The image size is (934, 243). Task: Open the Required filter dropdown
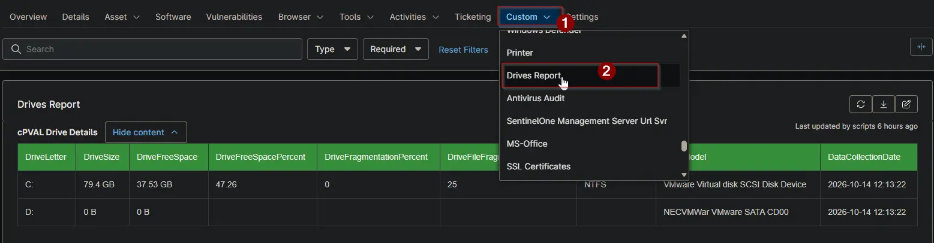[396, 49]
